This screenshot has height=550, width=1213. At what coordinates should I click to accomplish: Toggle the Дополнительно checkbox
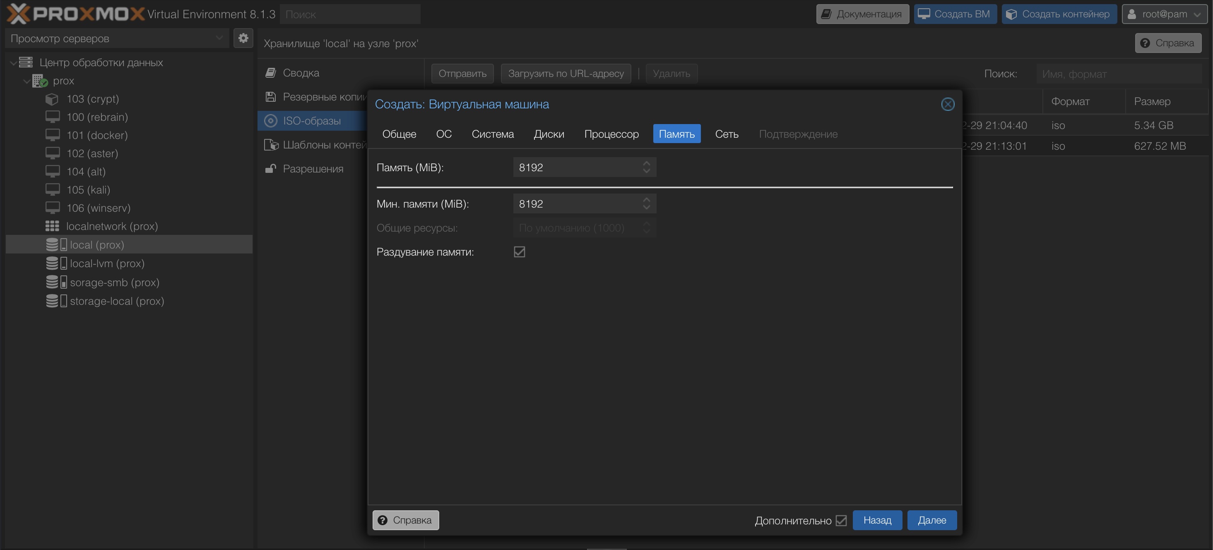(841, 520)
